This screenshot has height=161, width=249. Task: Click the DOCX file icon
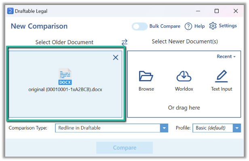pyautogui.click(x=65, y=76)
